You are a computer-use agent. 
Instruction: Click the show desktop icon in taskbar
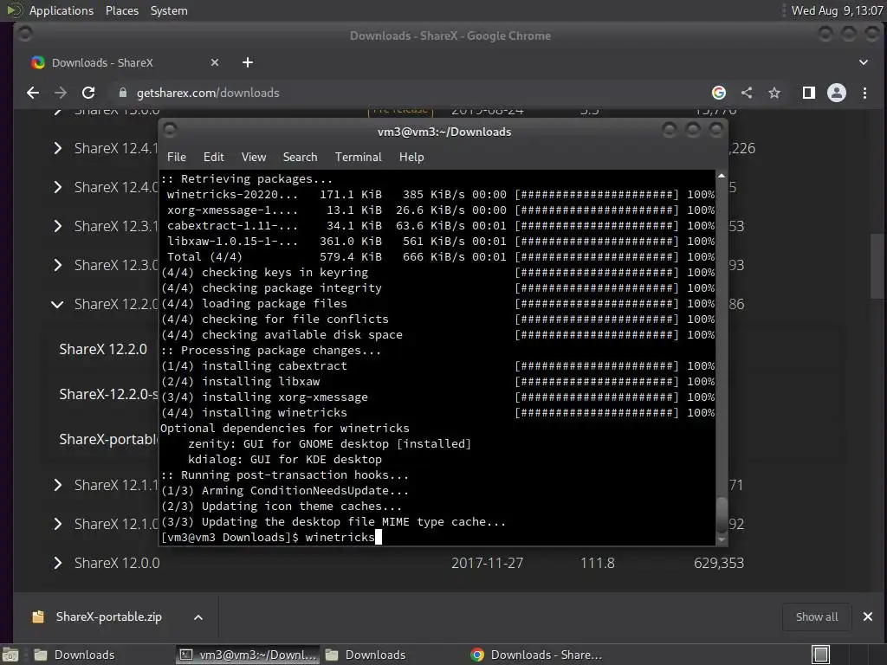pyautogui.click(x=10, y=655)
